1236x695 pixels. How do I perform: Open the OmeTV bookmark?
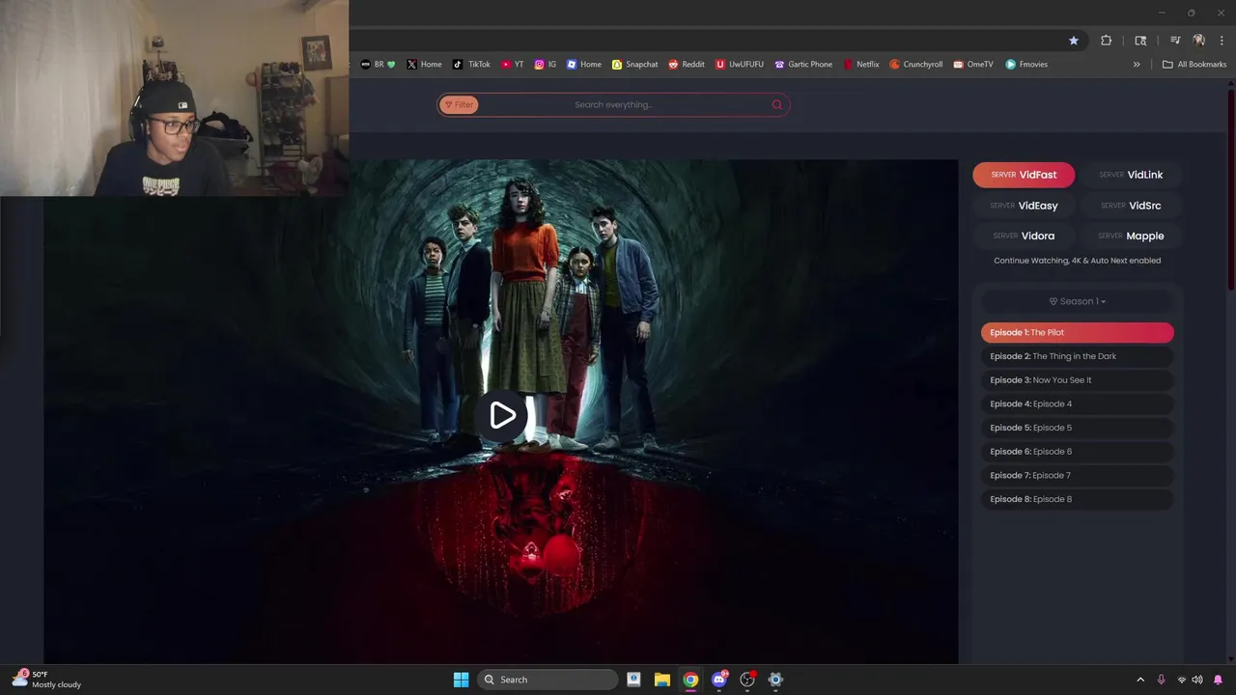973,65
